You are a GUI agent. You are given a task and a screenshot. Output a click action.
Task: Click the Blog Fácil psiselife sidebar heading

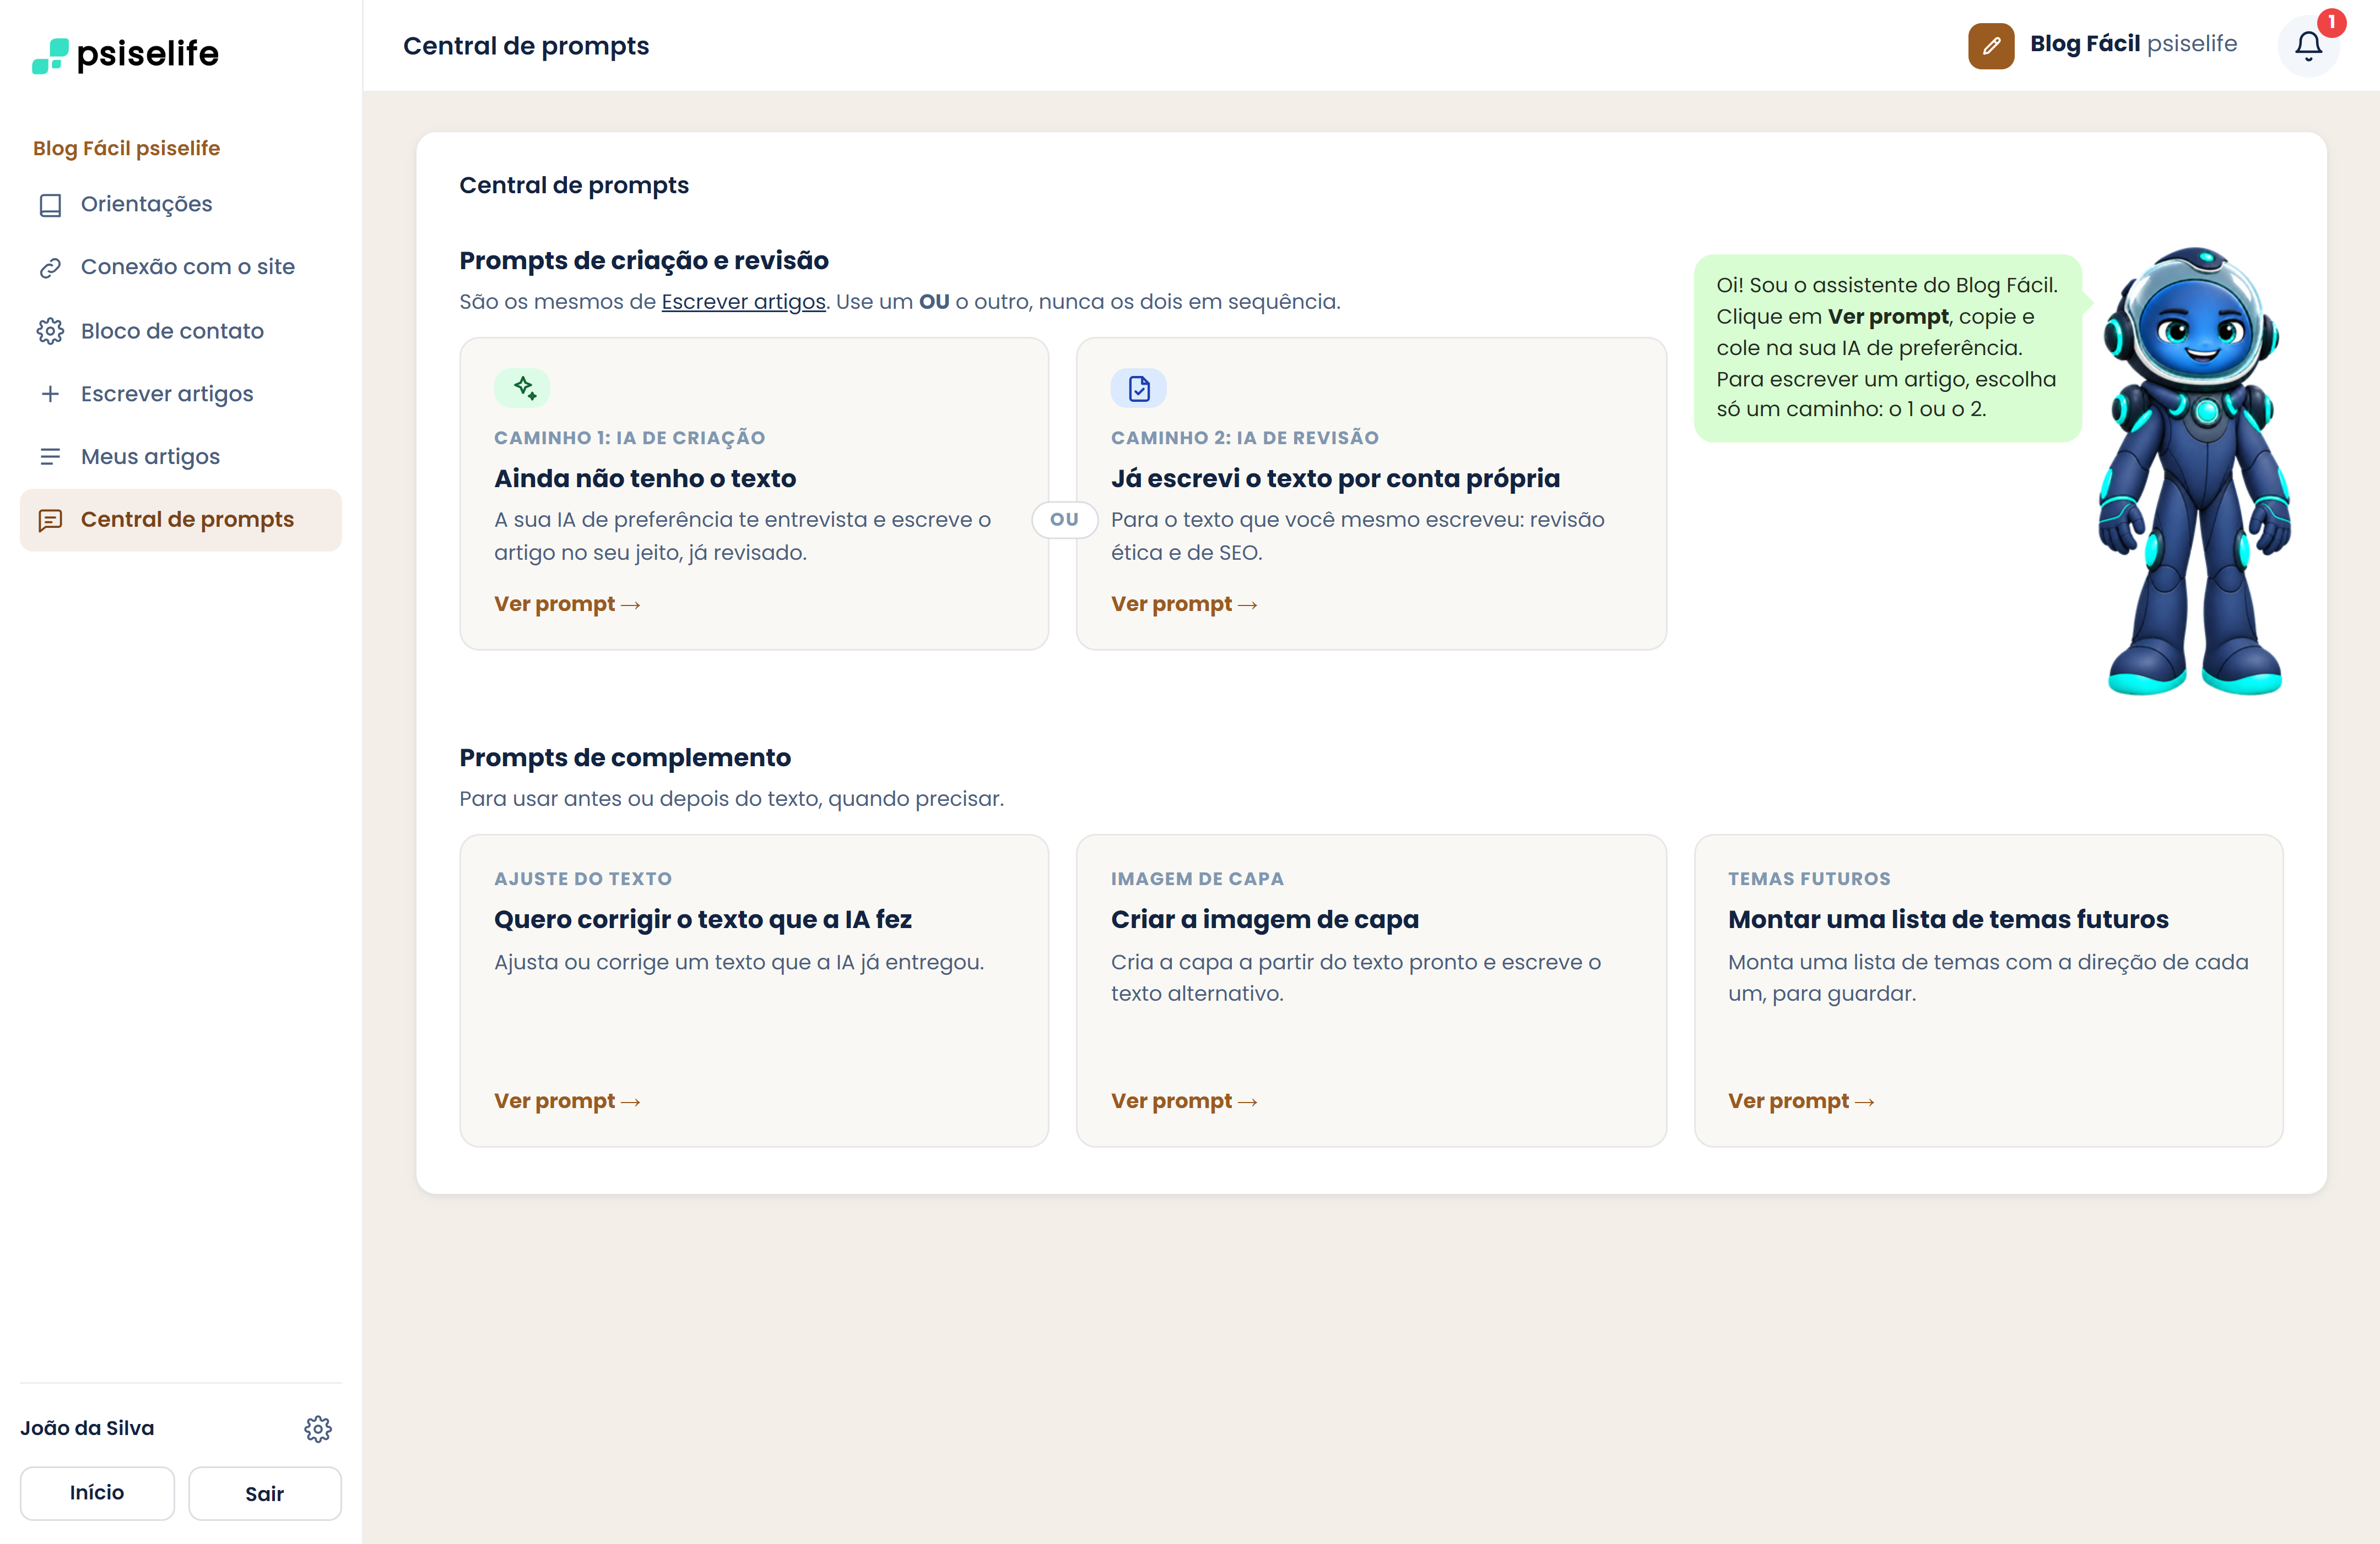[127, 148]
